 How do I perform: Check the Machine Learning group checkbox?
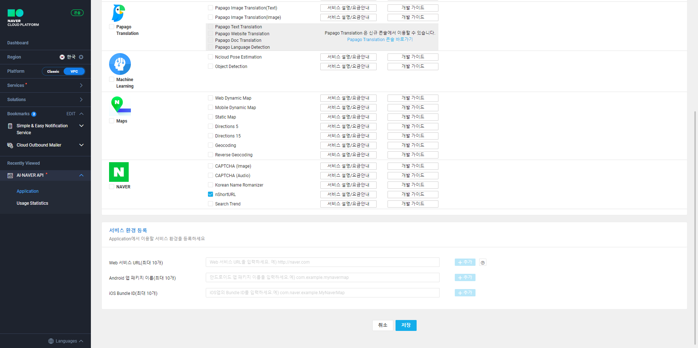[x=112, y=79]
